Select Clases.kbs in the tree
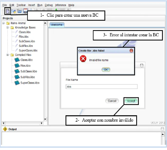The width and height of the screenshot is (167, 150). point(25,32)
